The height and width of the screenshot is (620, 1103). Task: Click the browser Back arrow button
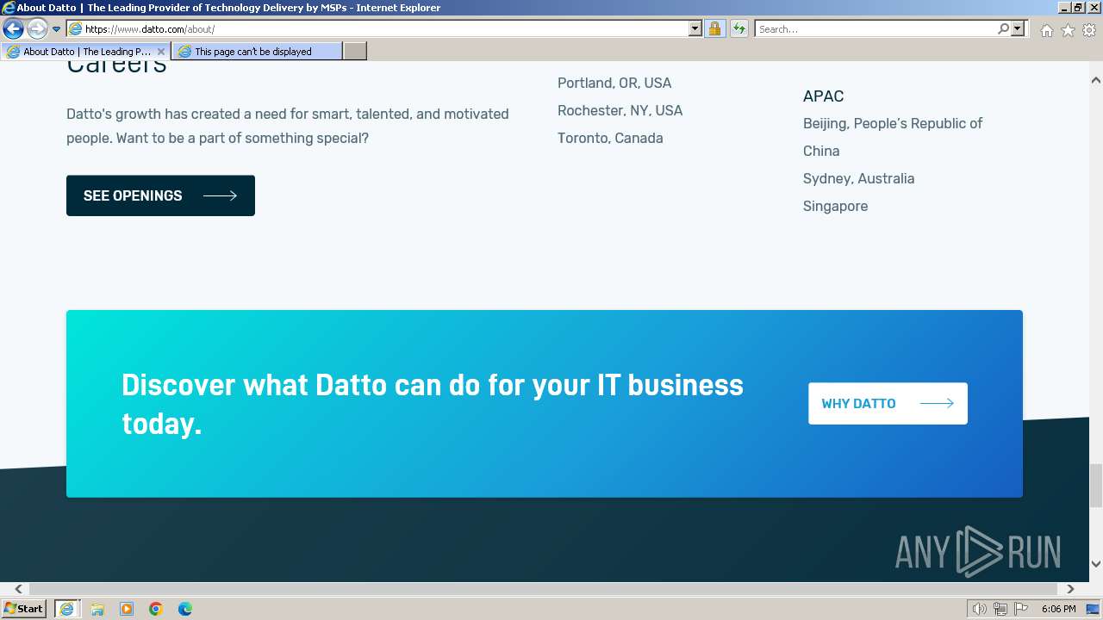(x=13, y=28)
